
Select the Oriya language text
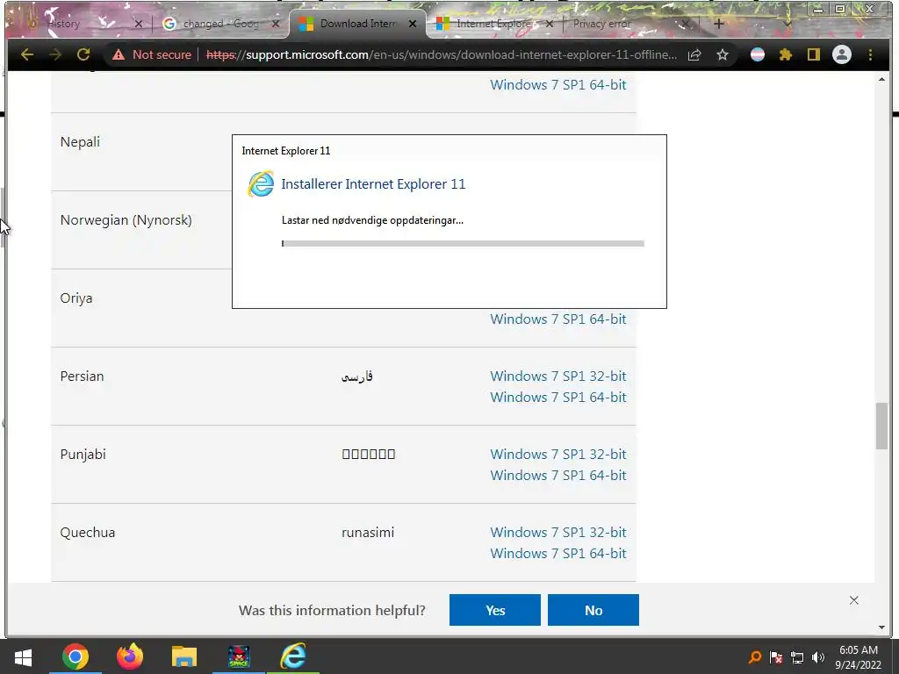pos(76,298)
